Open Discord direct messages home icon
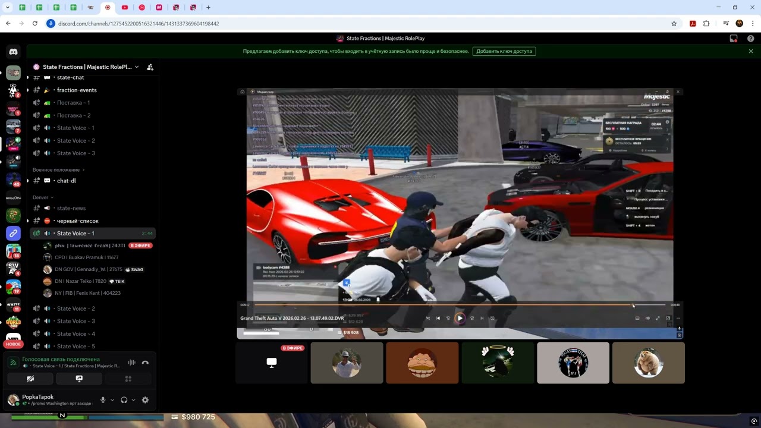 point(13,52)
